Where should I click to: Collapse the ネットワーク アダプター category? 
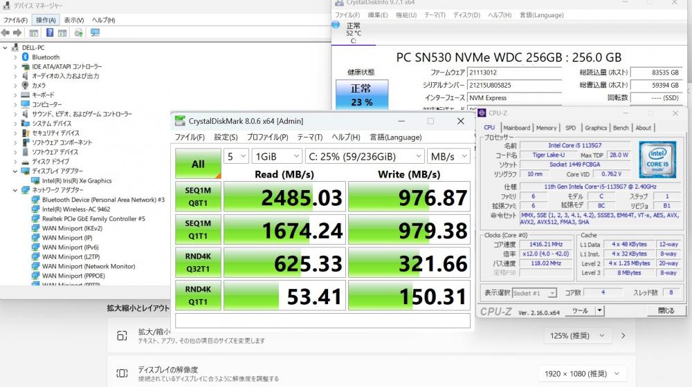(x=15, y=190)
